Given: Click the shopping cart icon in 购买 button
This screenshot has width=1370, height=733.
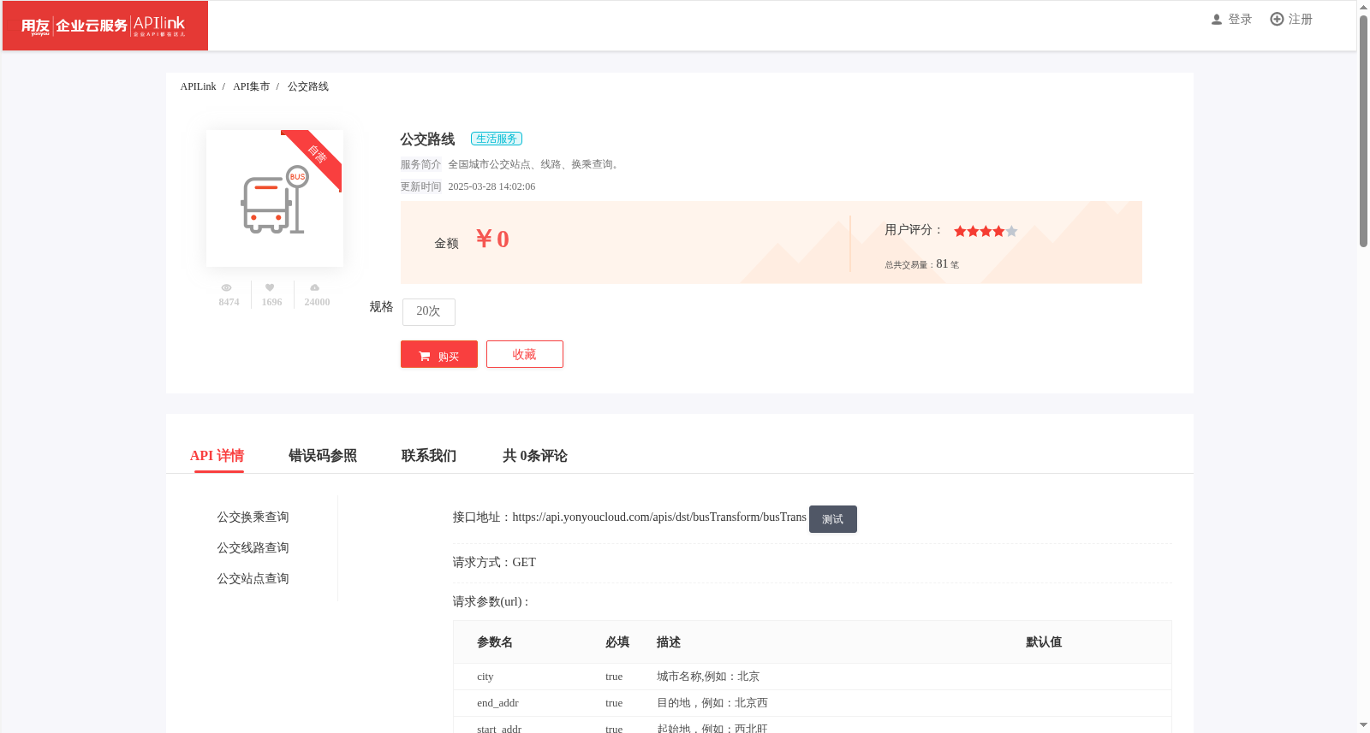Looking at the screenshot, I should 425,356.
